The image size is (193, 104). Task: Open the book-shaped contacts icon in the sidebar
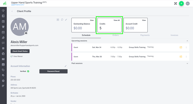pyautogui.click(x=3, y=16)
